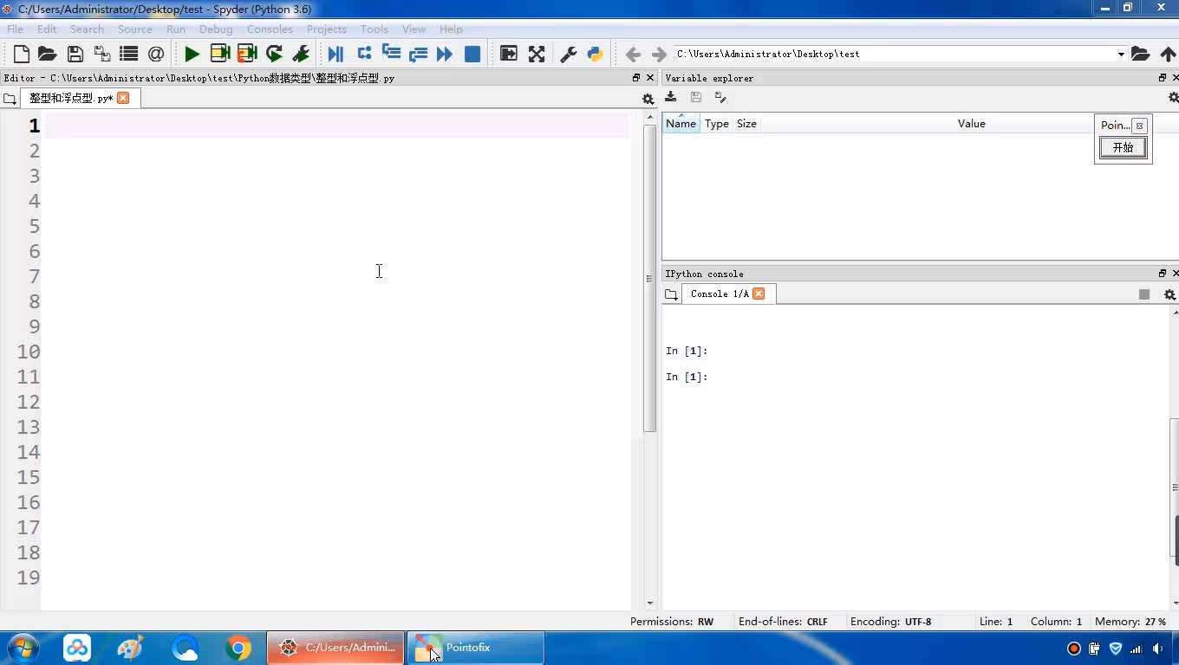Screen dimensions: 1179x665
Task: Undock the Editor pane with float button
Action: click(636, 78)
